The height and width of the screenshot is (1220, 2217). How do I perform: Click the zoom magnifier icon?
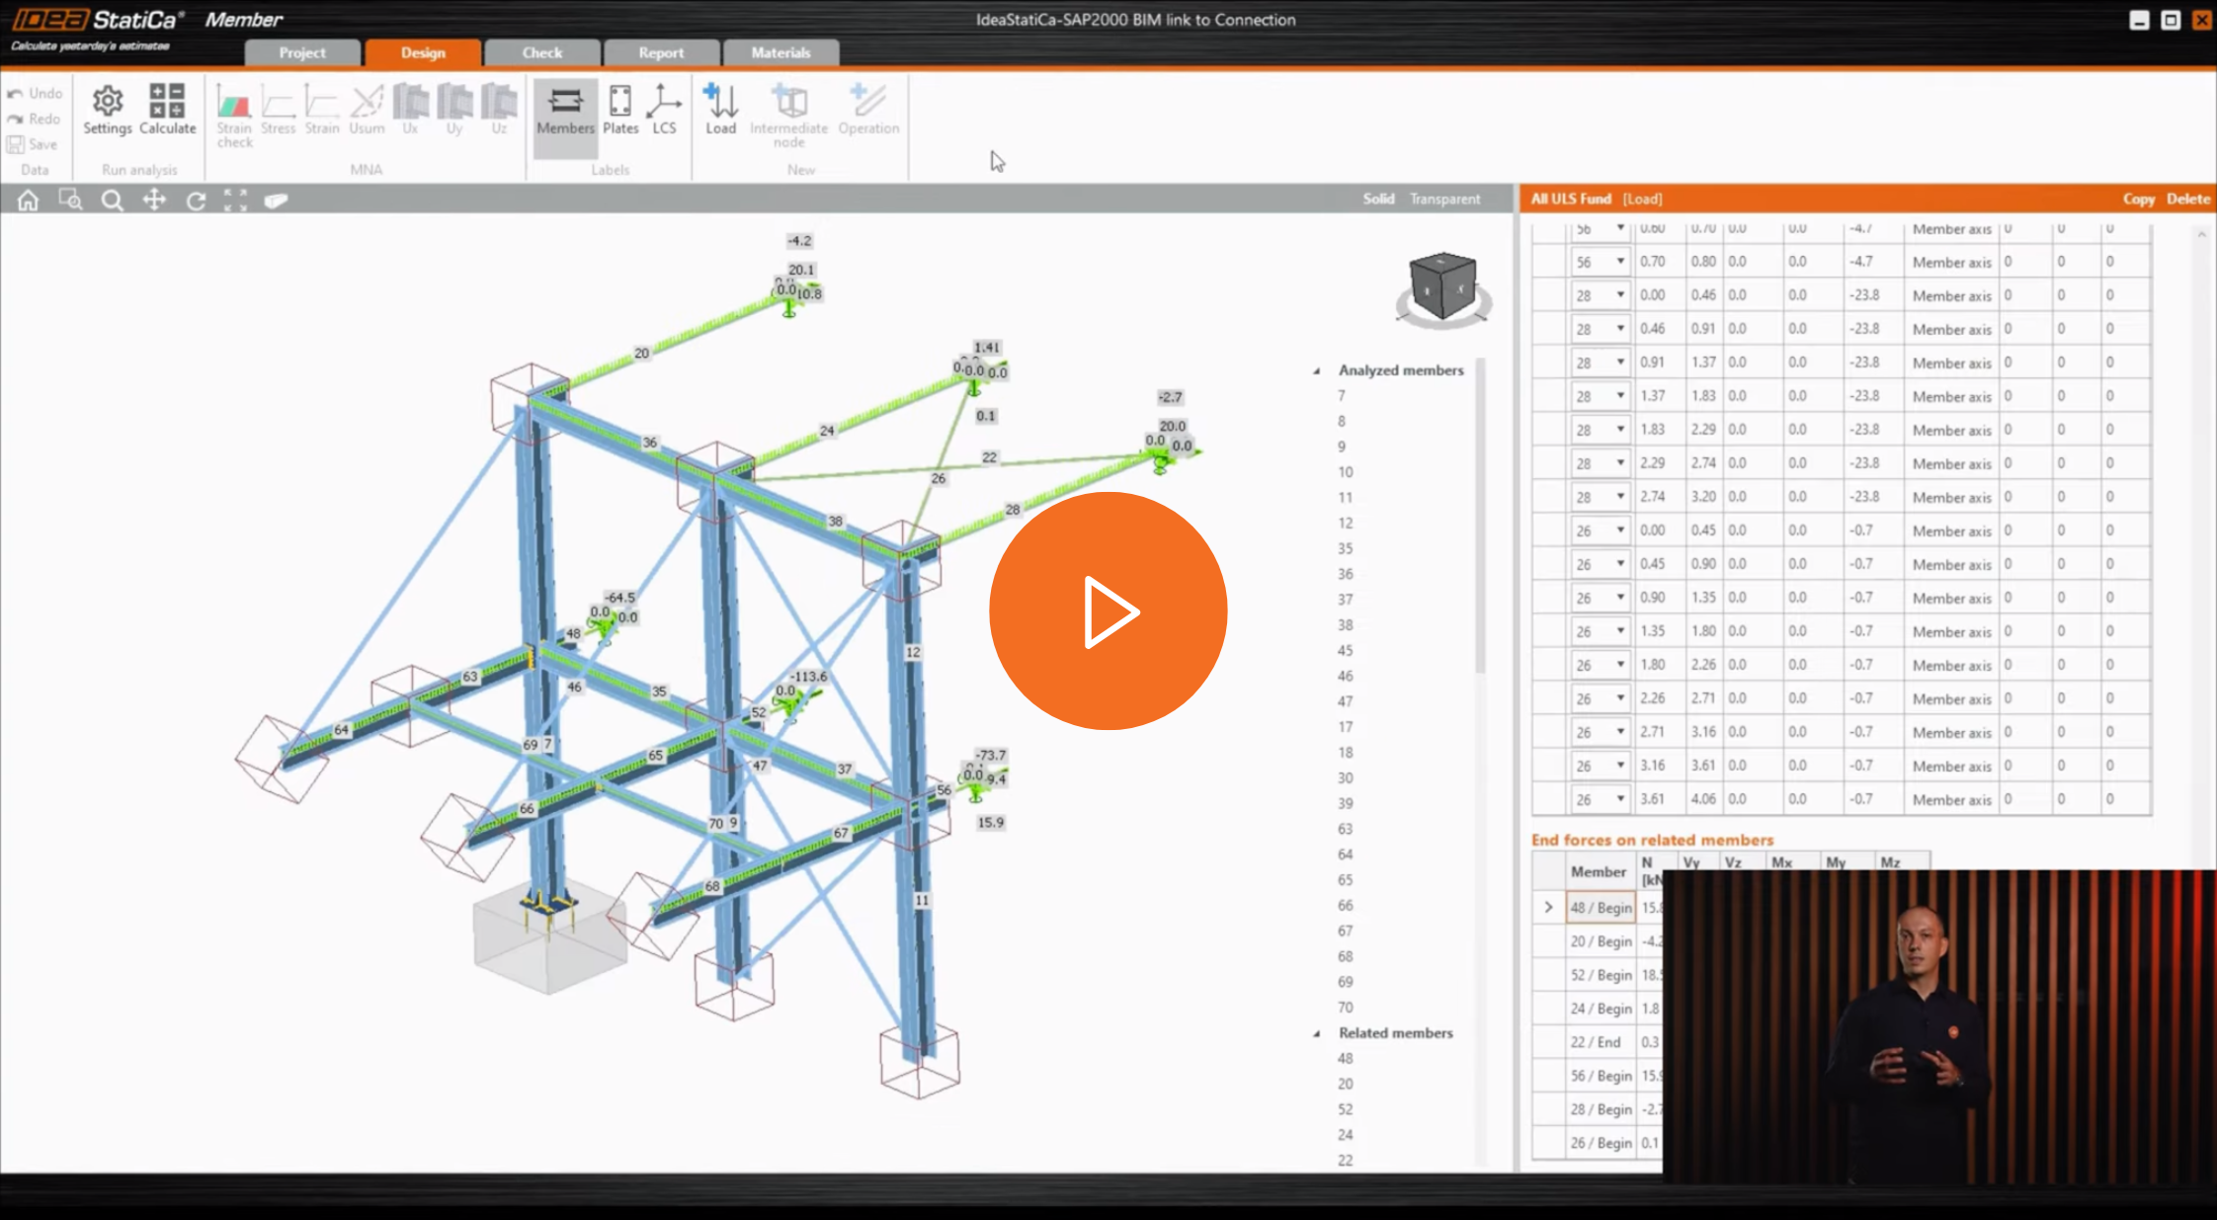pos(113,201)
